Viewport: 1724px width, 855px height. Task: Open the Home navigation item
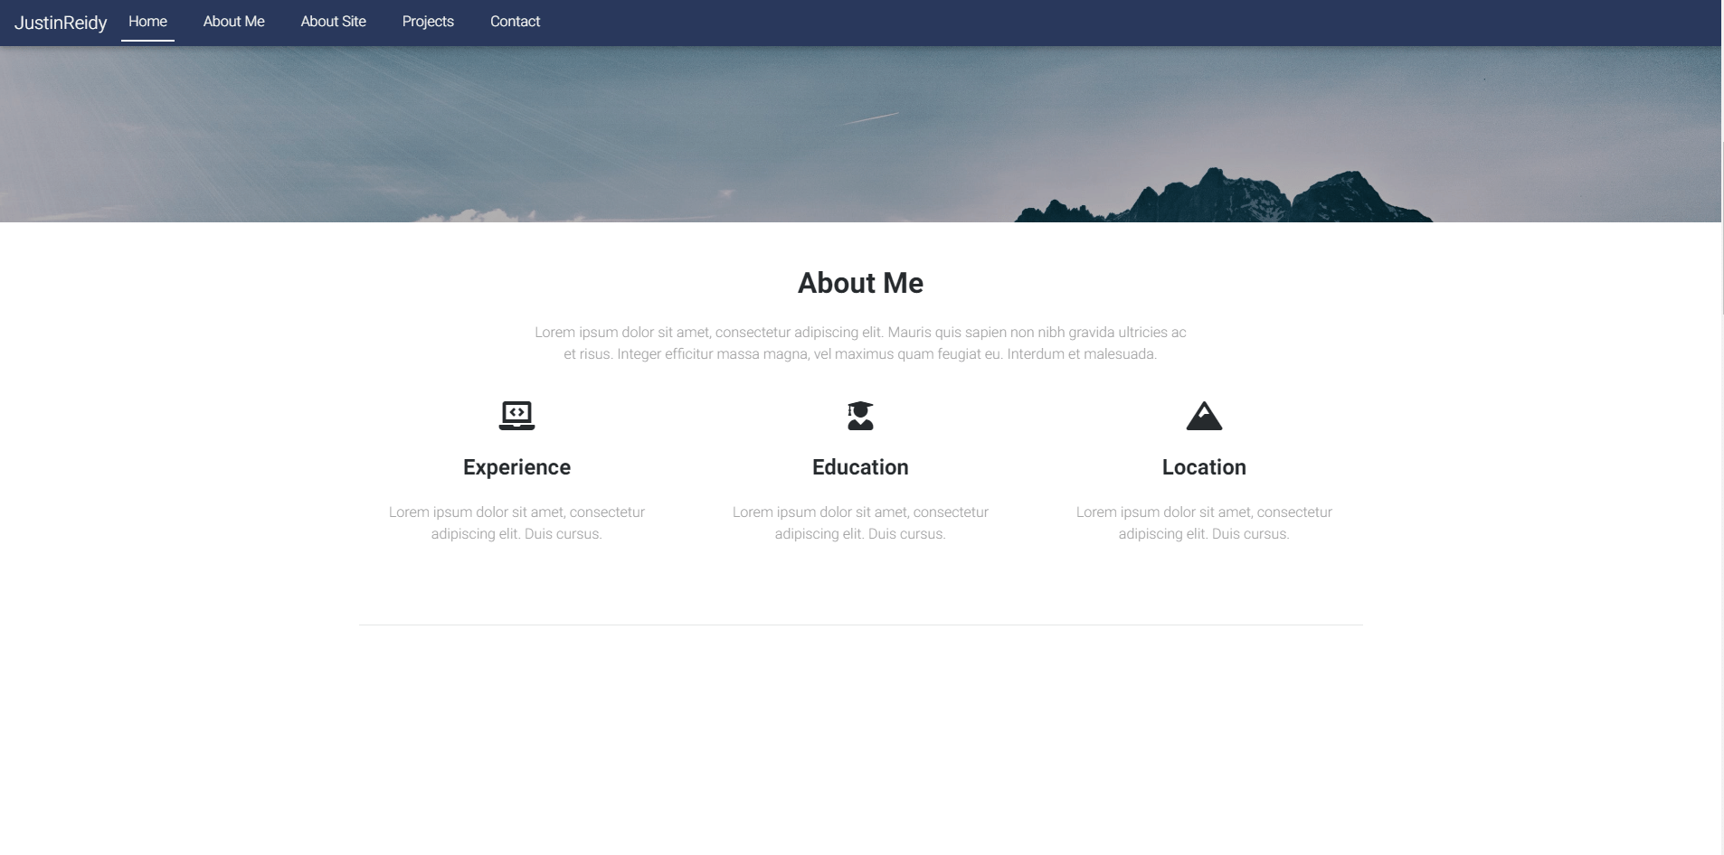[x=147, y=21]
